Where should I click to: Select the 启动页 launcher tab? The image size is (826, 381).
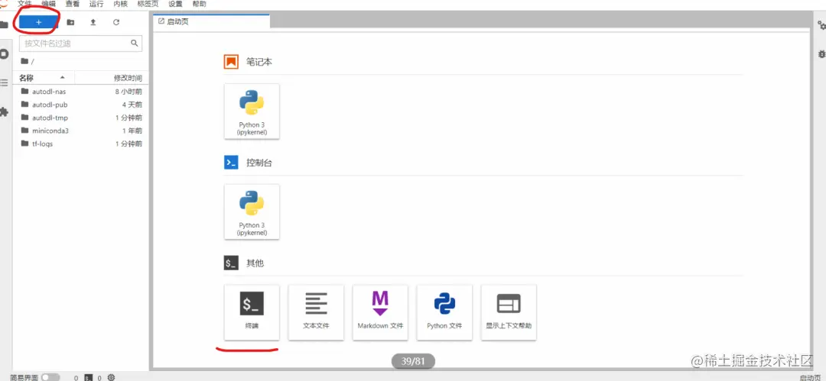211,21
